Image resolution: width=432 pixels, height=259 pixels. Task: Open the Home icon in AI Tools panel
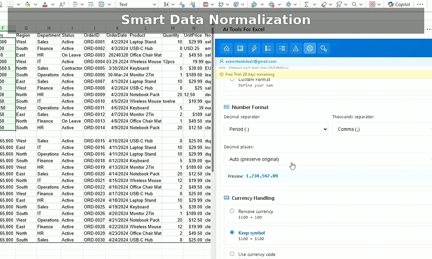[x=226, y=48]
